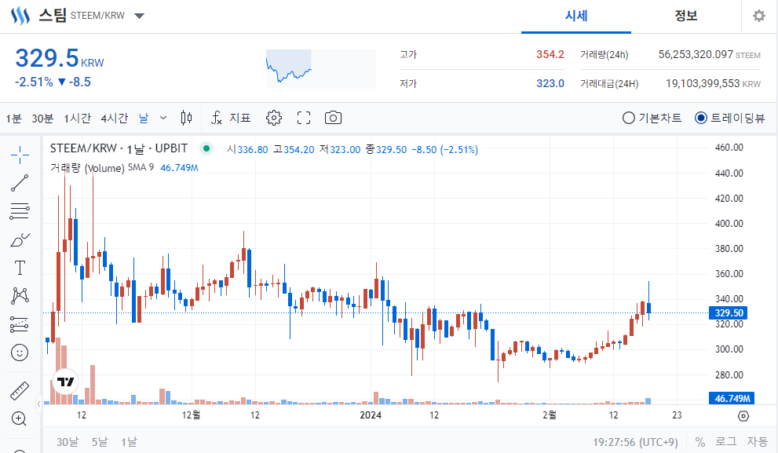Click the 고가 value 354.2
Screen dimensions: 778x453
pyautogui.click(x=550, y=55)
